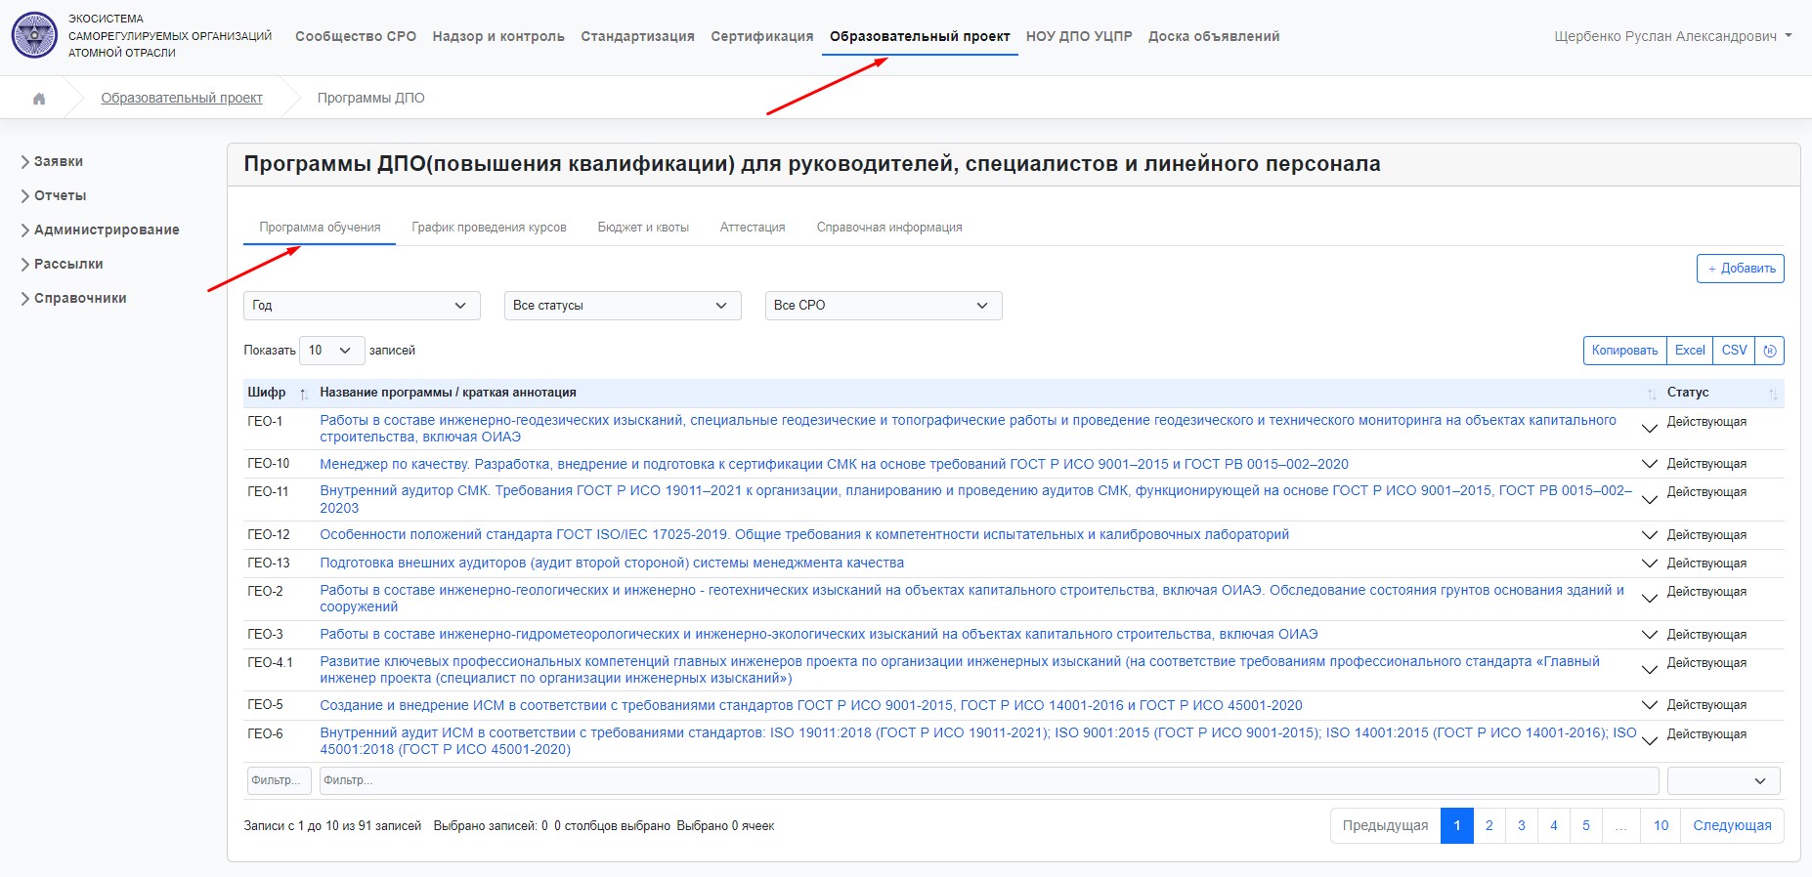
Task: Open ГЕО-5 Создание и внедрение ИСМ link
Action: coord(811,705)
